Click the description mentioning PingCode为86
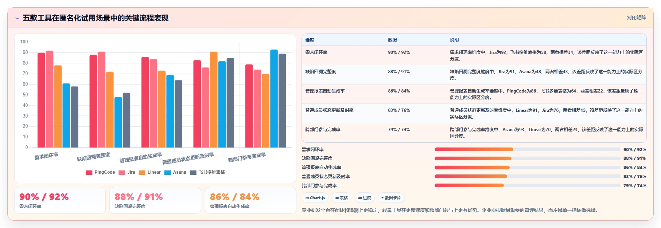Viewport: 661px width, 228px height. (x=546, y=94)
